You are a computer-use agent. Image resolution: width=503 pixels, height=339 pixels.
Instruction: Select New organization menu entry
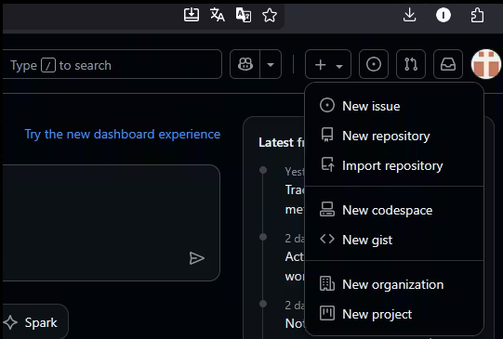(394, 284)
